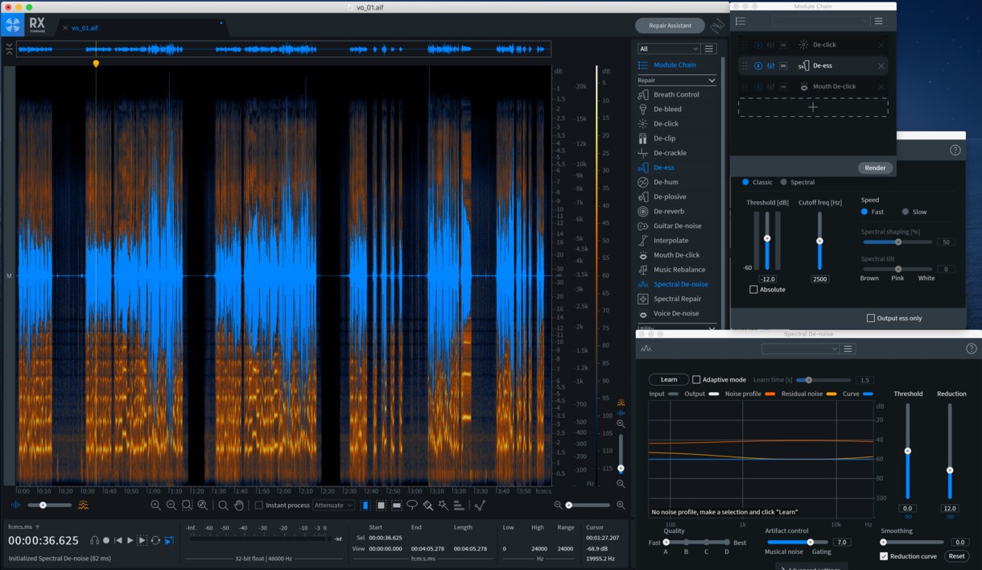
Task: Select the Magic Wand selection tool
Action: pos(443,506)
